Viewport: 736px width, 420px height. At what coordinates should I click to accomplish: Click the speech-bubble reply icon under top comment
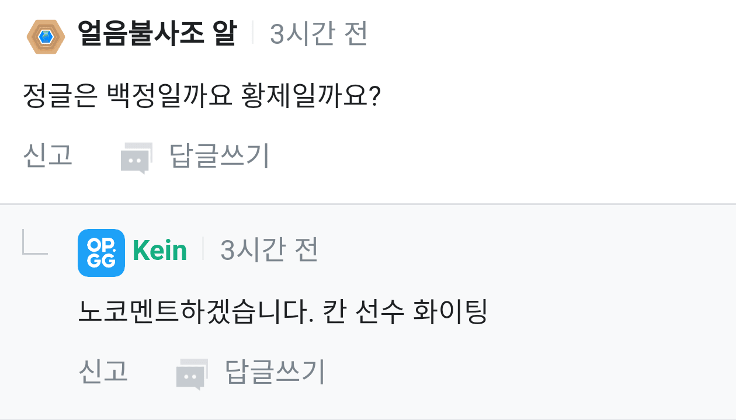(x=136, y=158)
